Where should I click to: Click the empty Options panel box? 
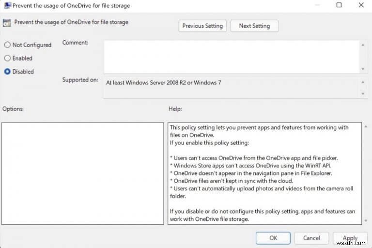[x=82, y=173]
